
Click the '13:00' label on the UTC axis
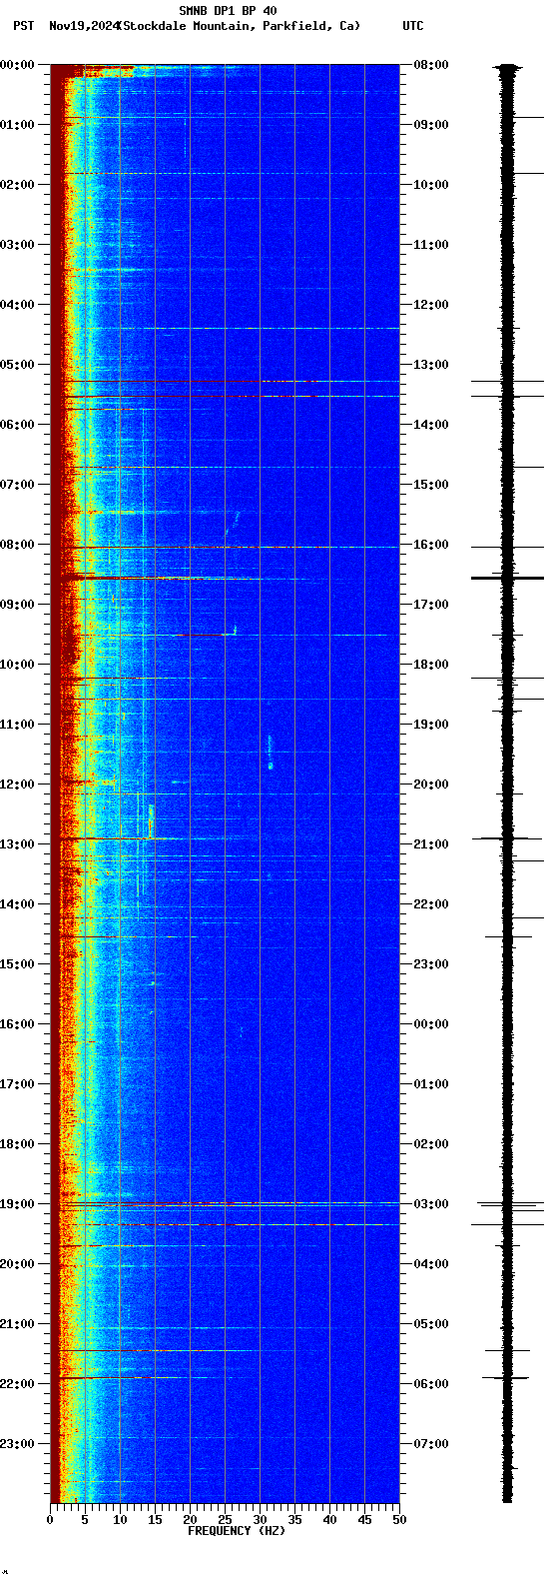(431, 365)
